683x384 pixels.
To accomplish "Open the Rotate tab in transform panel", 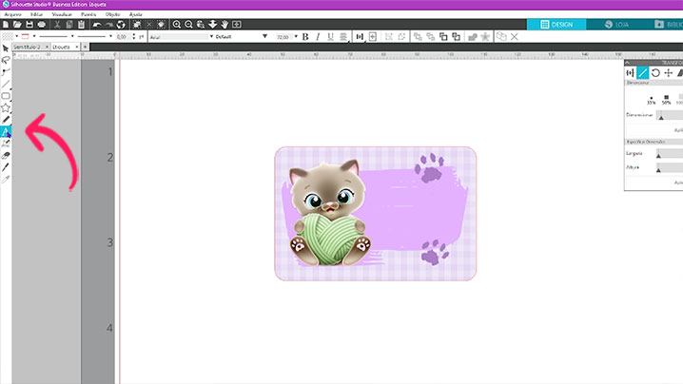I will click(x=655, y=72).
